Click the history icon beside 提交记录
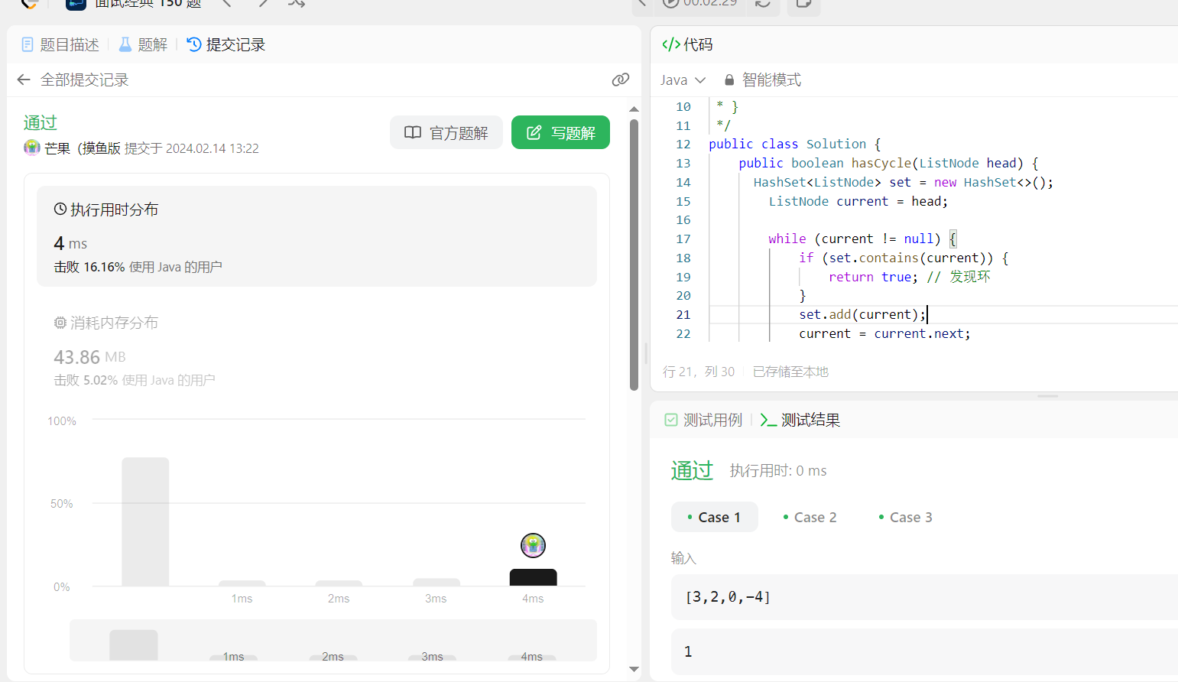The image size is (1178, 682). click(x=194, y=44)
